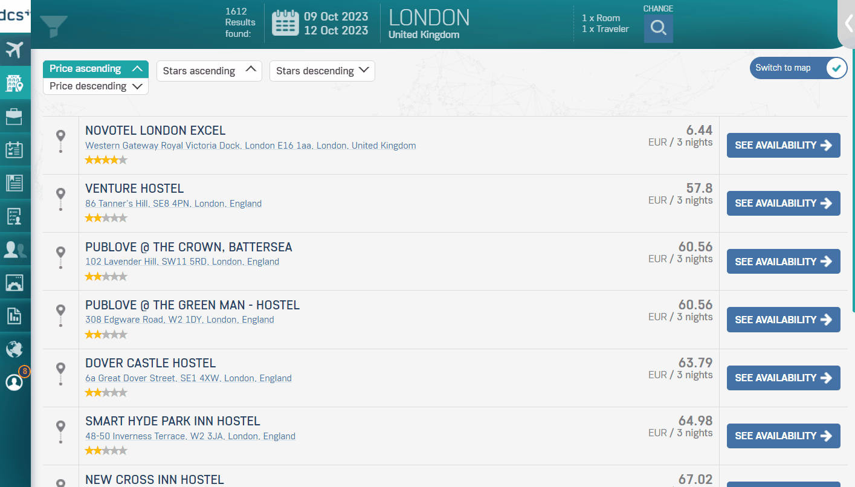Screen dimensions: 855x487
Task: Open the bar chart reports sidebar icon
Action: pos(15,315)
